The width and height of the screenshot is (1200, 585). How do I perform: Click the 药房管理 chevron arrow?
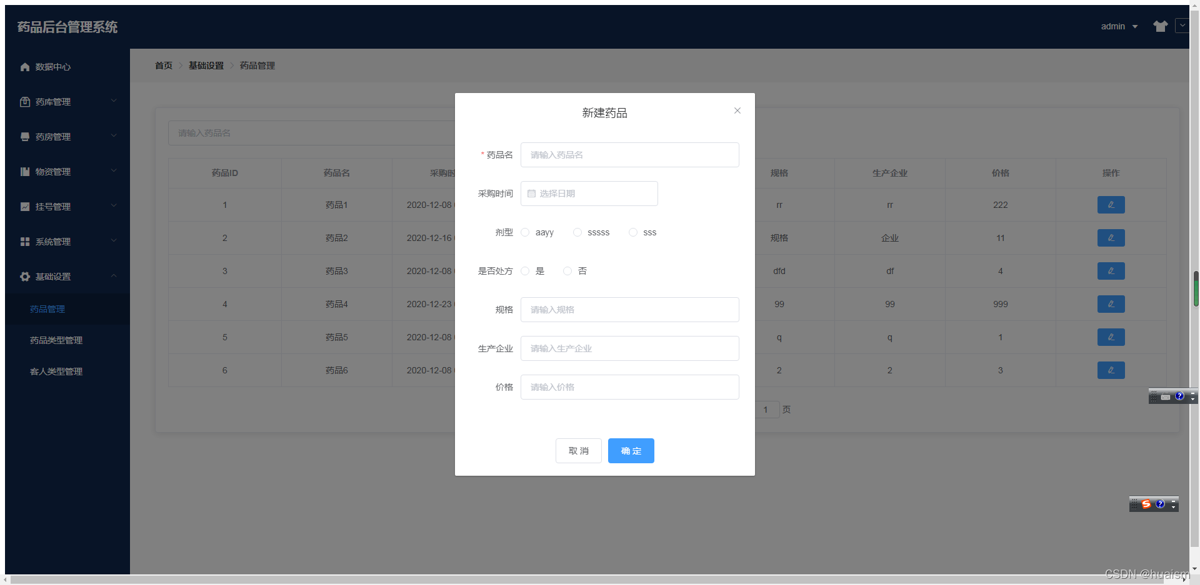[x=114, y=135]
